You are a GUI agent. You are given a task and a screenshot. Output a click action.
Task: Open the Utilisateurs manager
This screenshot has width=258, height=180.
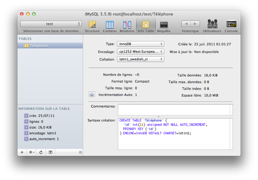(x=212, y=27)
